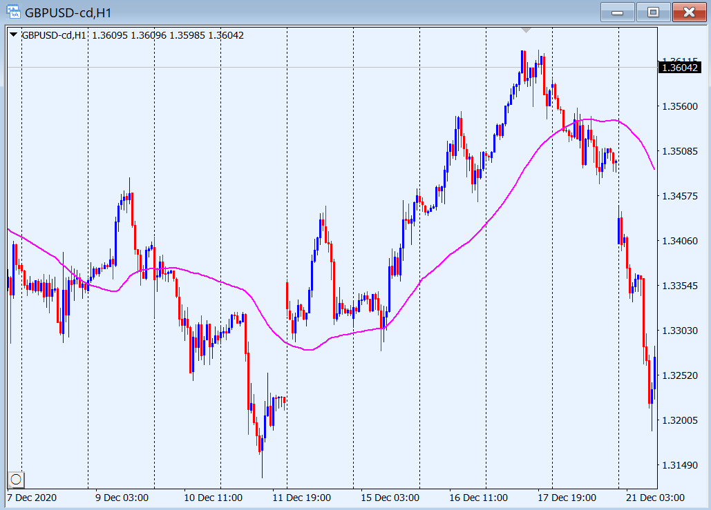Maximize the GBPUSD chart window
Screen dimensions: 711x510
[653, 12]
